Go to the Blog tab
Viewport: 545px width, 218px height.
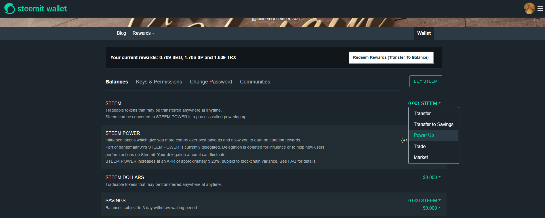pos(121,33)
